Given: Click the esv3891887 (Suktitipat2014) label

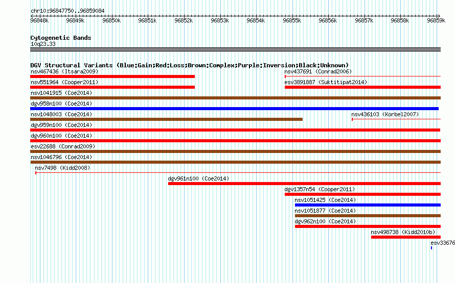Looking at the screenshot, I should [326, 82].
